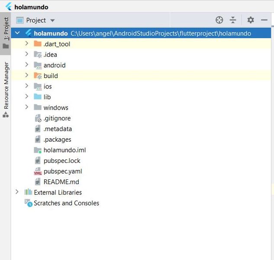Click the YML icon of pubspec.yaml

[x=38, y=171]
